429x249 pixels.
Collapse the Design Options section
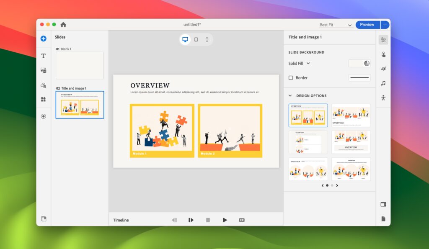290,96
